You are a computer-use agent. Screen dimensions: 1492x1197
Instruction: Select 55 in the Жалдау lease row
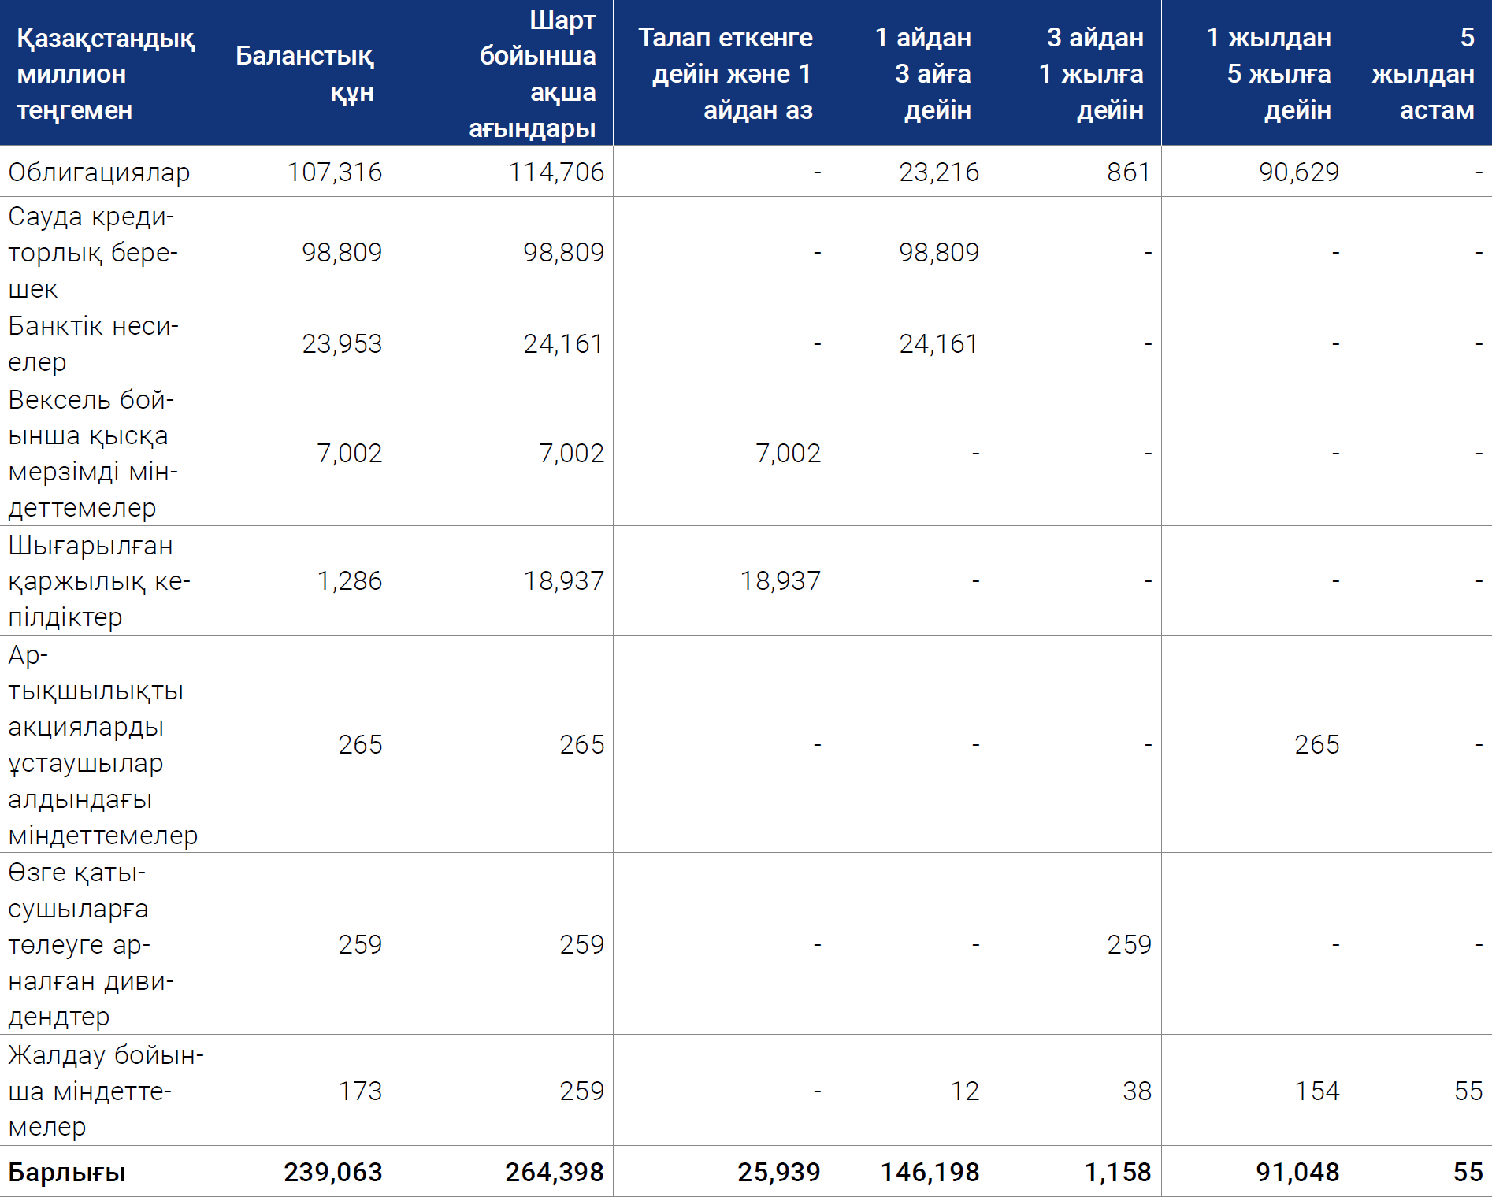pyautogui.click(x=1468, y=1091)
